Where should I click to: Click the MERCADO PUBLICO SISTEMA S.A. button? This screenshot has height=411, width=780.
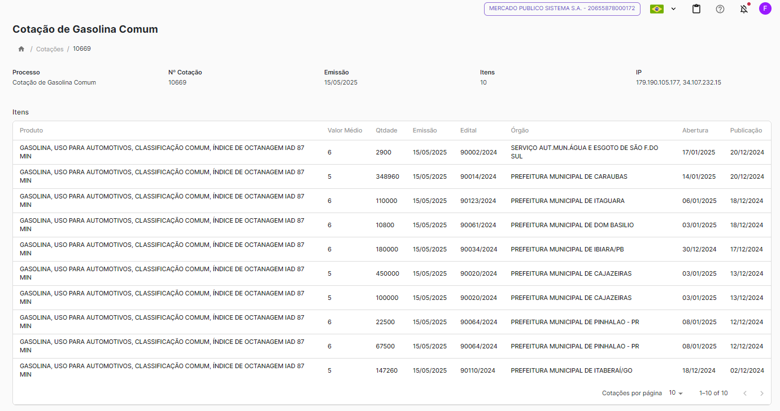click(x=562, y=9)
